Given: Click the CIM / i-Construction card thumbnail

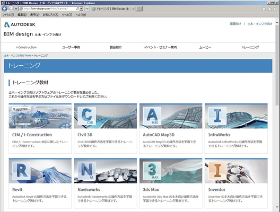Looking at the screenshot, I should 40,116.
